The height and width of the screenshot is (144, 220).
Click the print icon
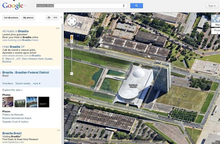(49, 18)
